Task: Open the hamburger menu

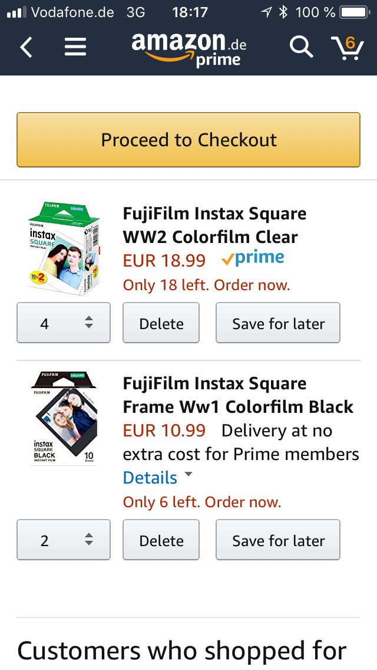Action: click(x=75, y=47)
